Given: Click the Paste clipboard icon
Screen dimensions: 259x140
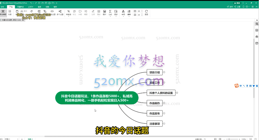Looking at the screenshot, I should click(x=17, y=11).
